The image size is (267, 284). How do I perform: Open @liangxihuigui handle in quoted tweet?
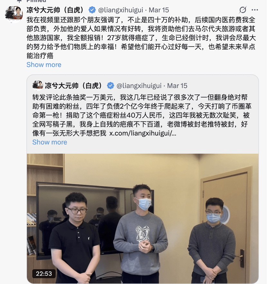coord(139,86)
